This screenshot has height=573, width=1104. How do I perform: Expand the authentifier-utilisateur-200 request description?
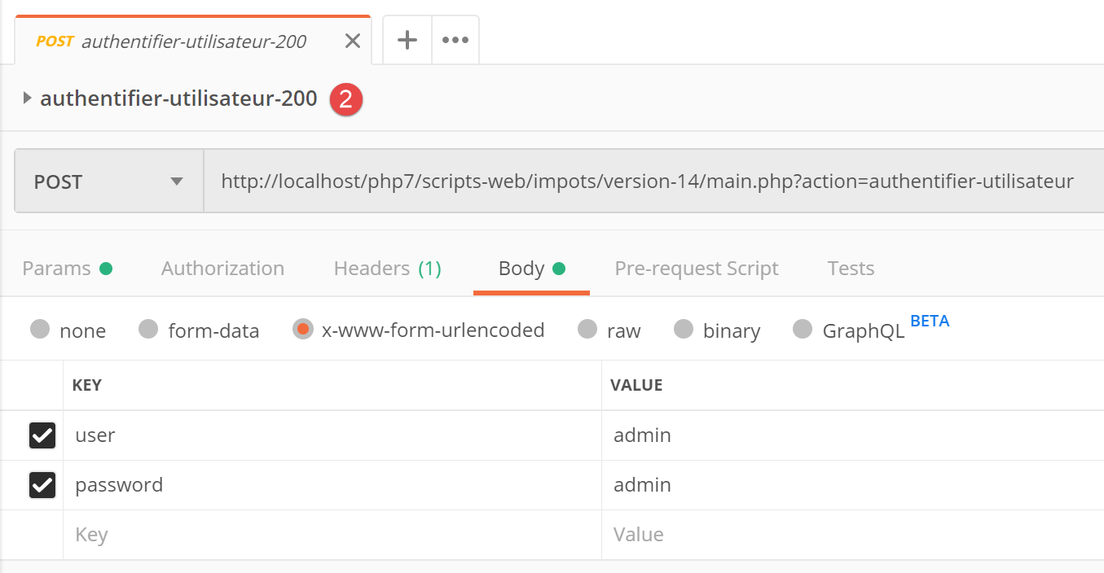[x=28, y=98]
